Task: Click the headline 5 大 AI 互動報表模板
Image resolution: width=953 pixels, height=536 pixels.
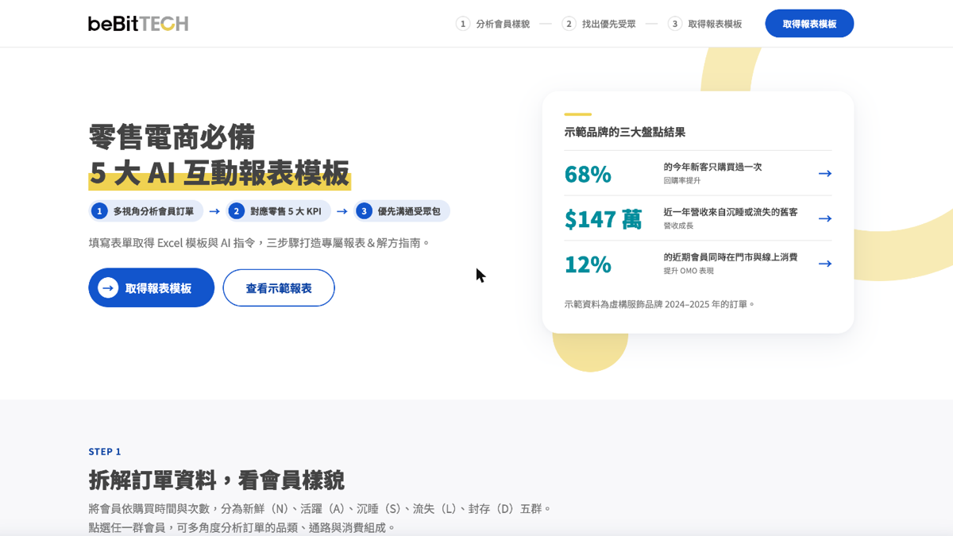Action: pyautogui.click(x=219, y=172)
